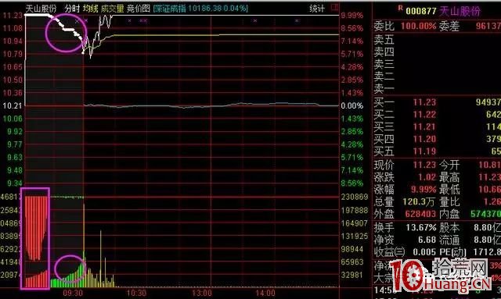Click the 今开 opening price value
This screenshot has width=501, height=299.
click(489, 165)
